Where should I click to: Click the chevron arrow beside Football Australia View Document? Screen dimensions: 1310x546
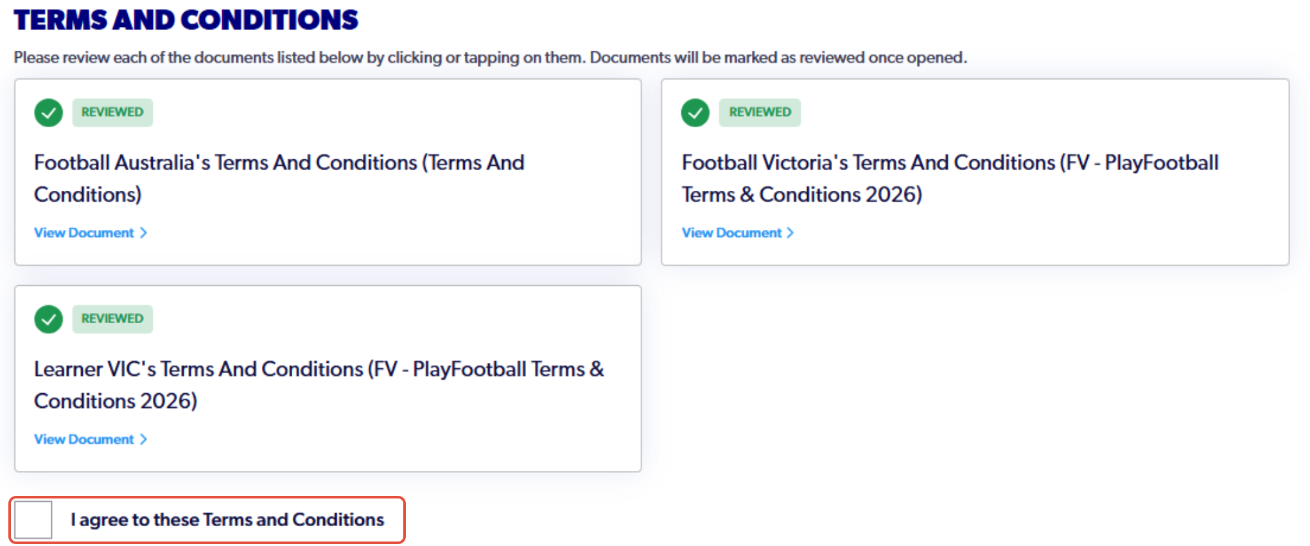(144, 233)
